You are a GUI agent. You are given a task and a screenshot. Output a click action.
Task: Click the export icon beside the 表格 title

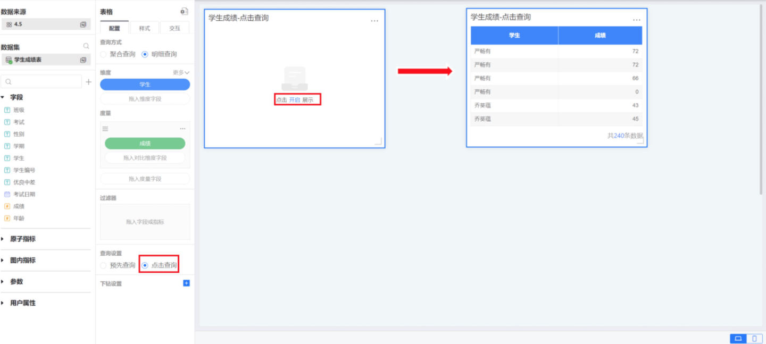pos(184,11)
